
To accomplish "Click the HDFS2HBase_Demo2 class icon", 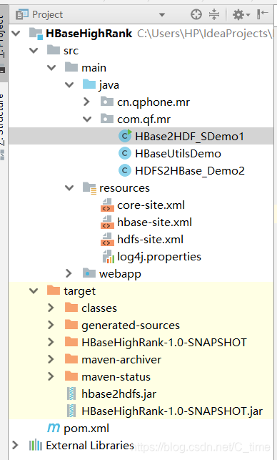I will pos(125,171).
